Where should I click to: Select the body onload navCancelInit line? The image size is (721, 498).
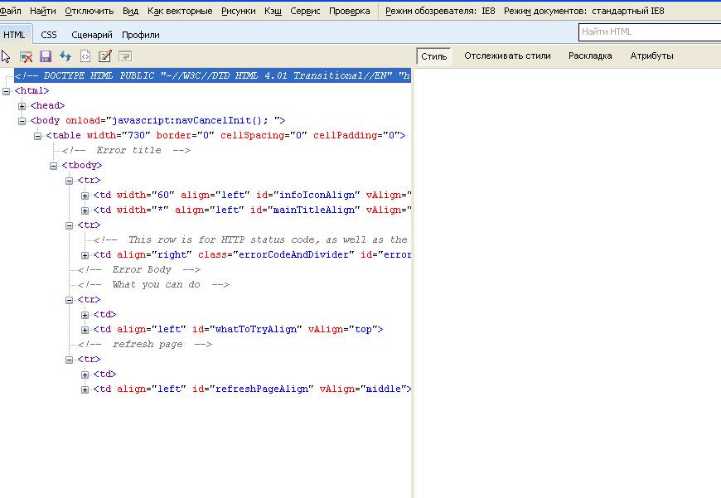157,120
